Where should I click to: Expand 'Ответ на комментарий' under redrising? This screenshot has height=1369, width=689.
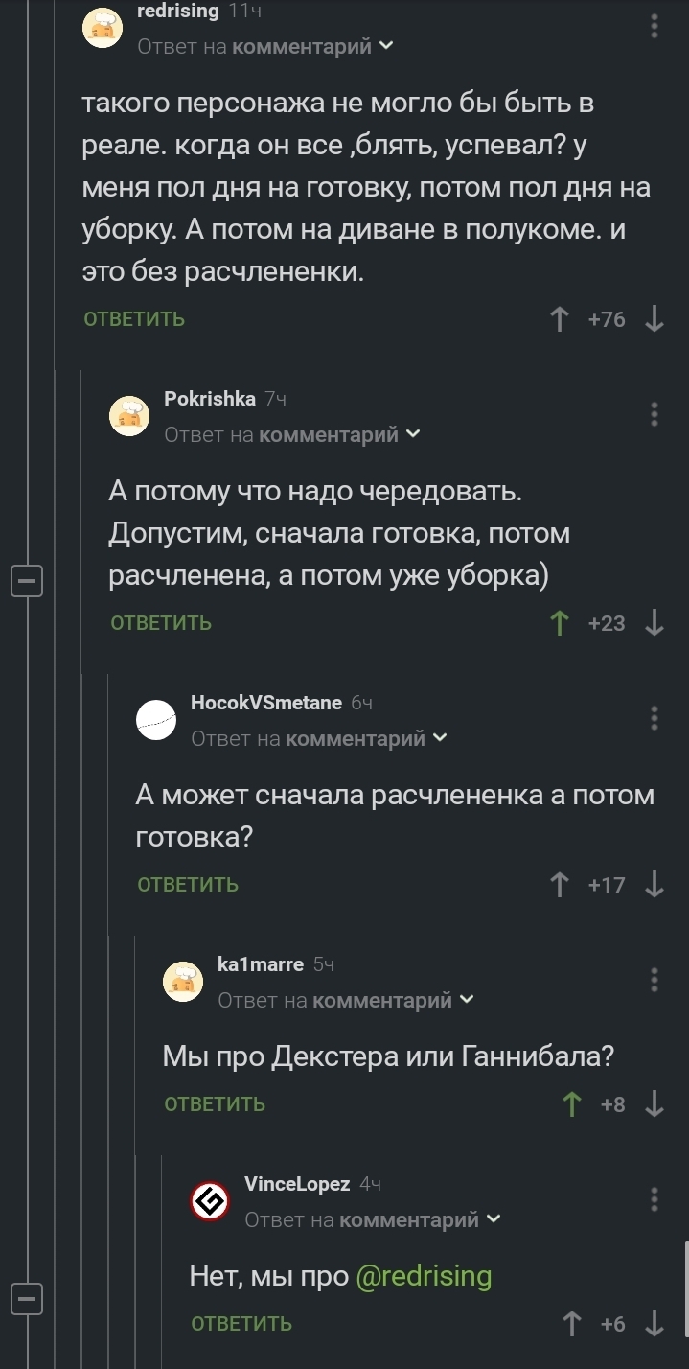(x=265, y=46)
